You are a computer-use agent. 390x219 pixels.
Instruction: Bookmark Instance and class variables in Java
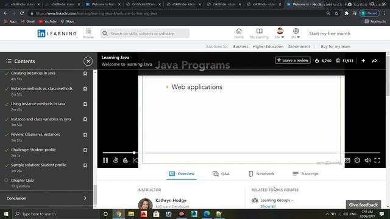click(85, 120)
